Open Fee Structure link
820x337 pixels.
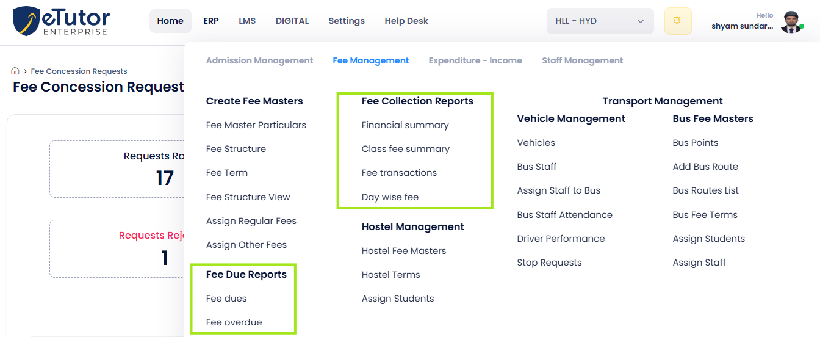pyautogui.click(x=236, y=149)
